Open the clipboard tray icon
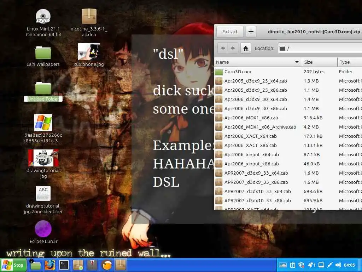The image size is (362, 272). coord(292,265)
